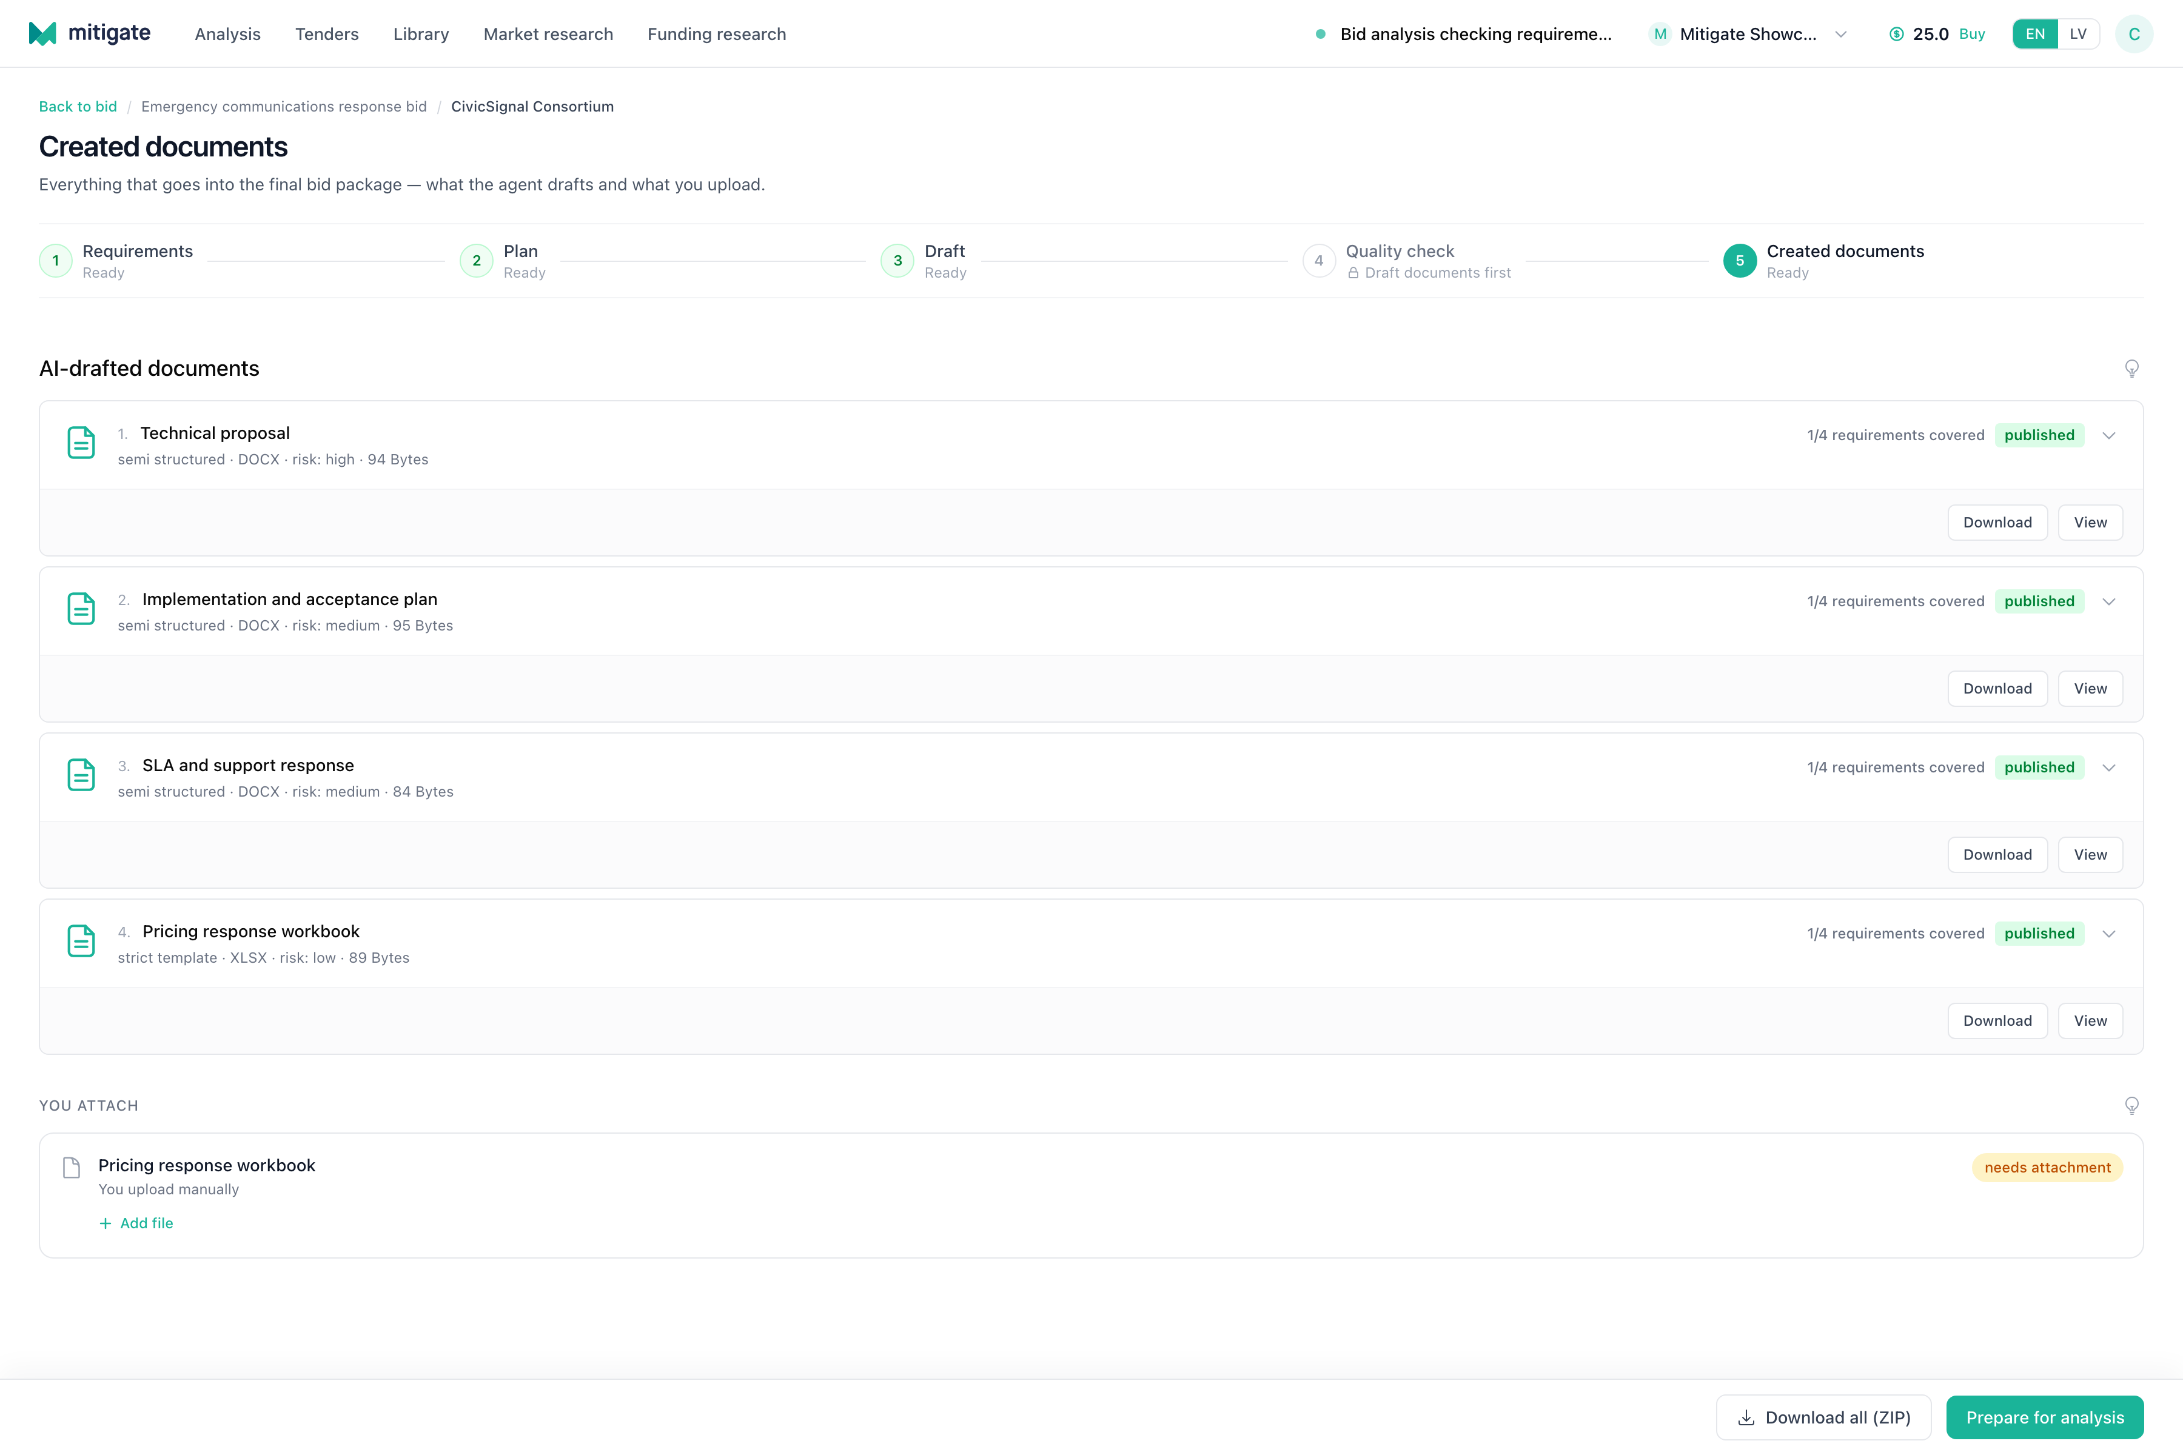
Task: Download the Technical proposal
Action: point(1997,523)
